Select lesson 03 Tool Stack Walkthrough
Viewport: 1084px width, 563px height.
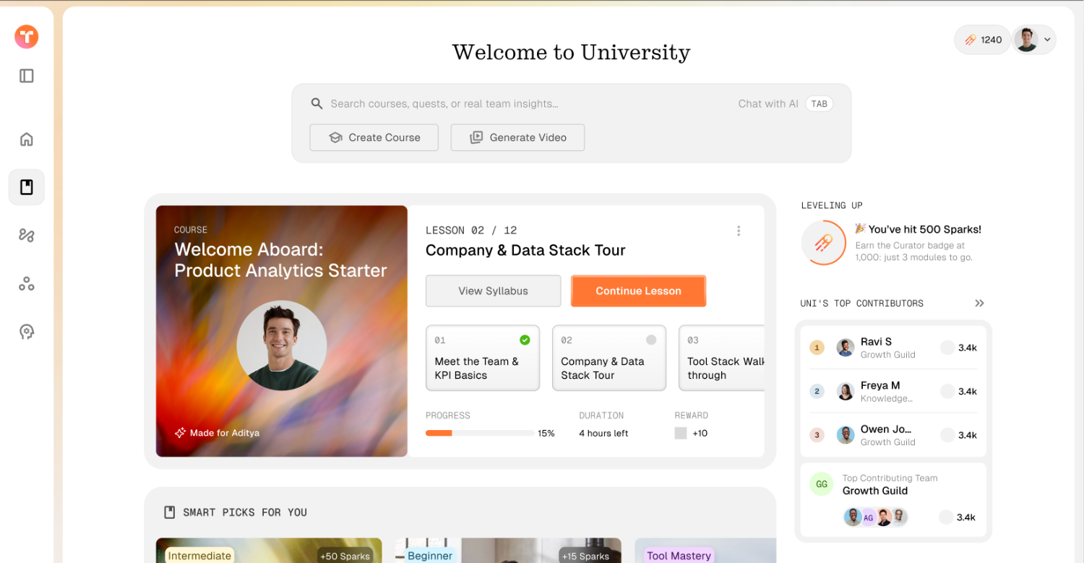[x=722, y=358]
